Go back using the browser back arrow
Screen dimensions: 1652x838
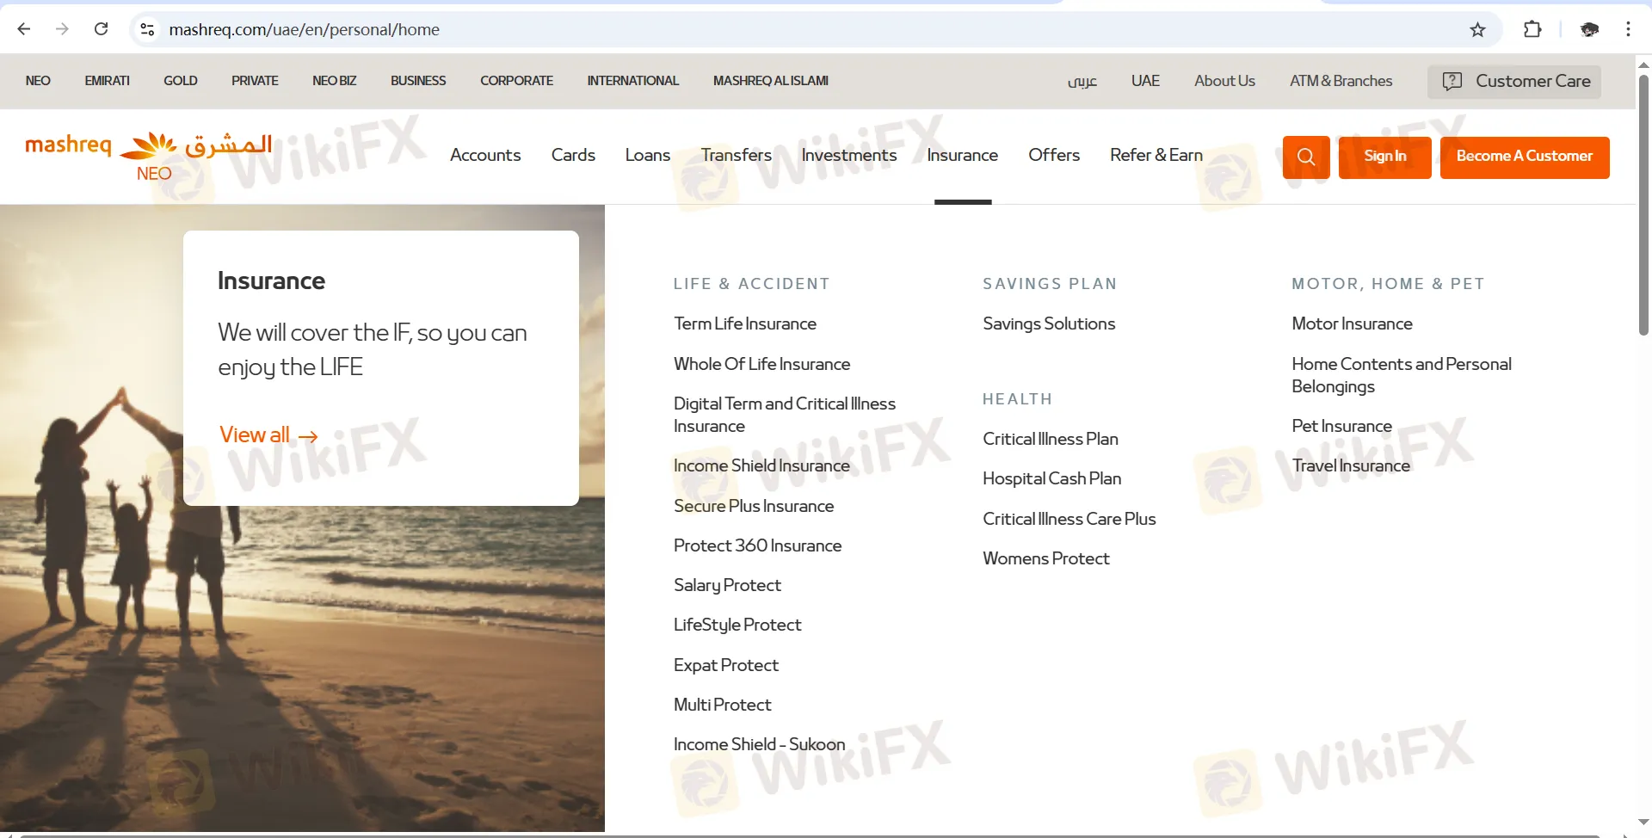pos(24,28)
